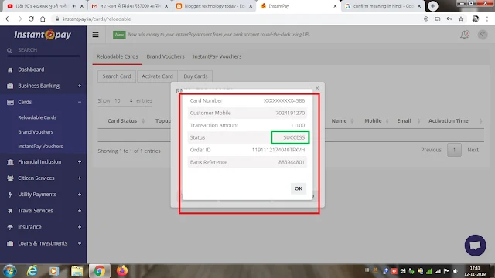
Task: Click the Buy Cards button
Action: (196, 76)
